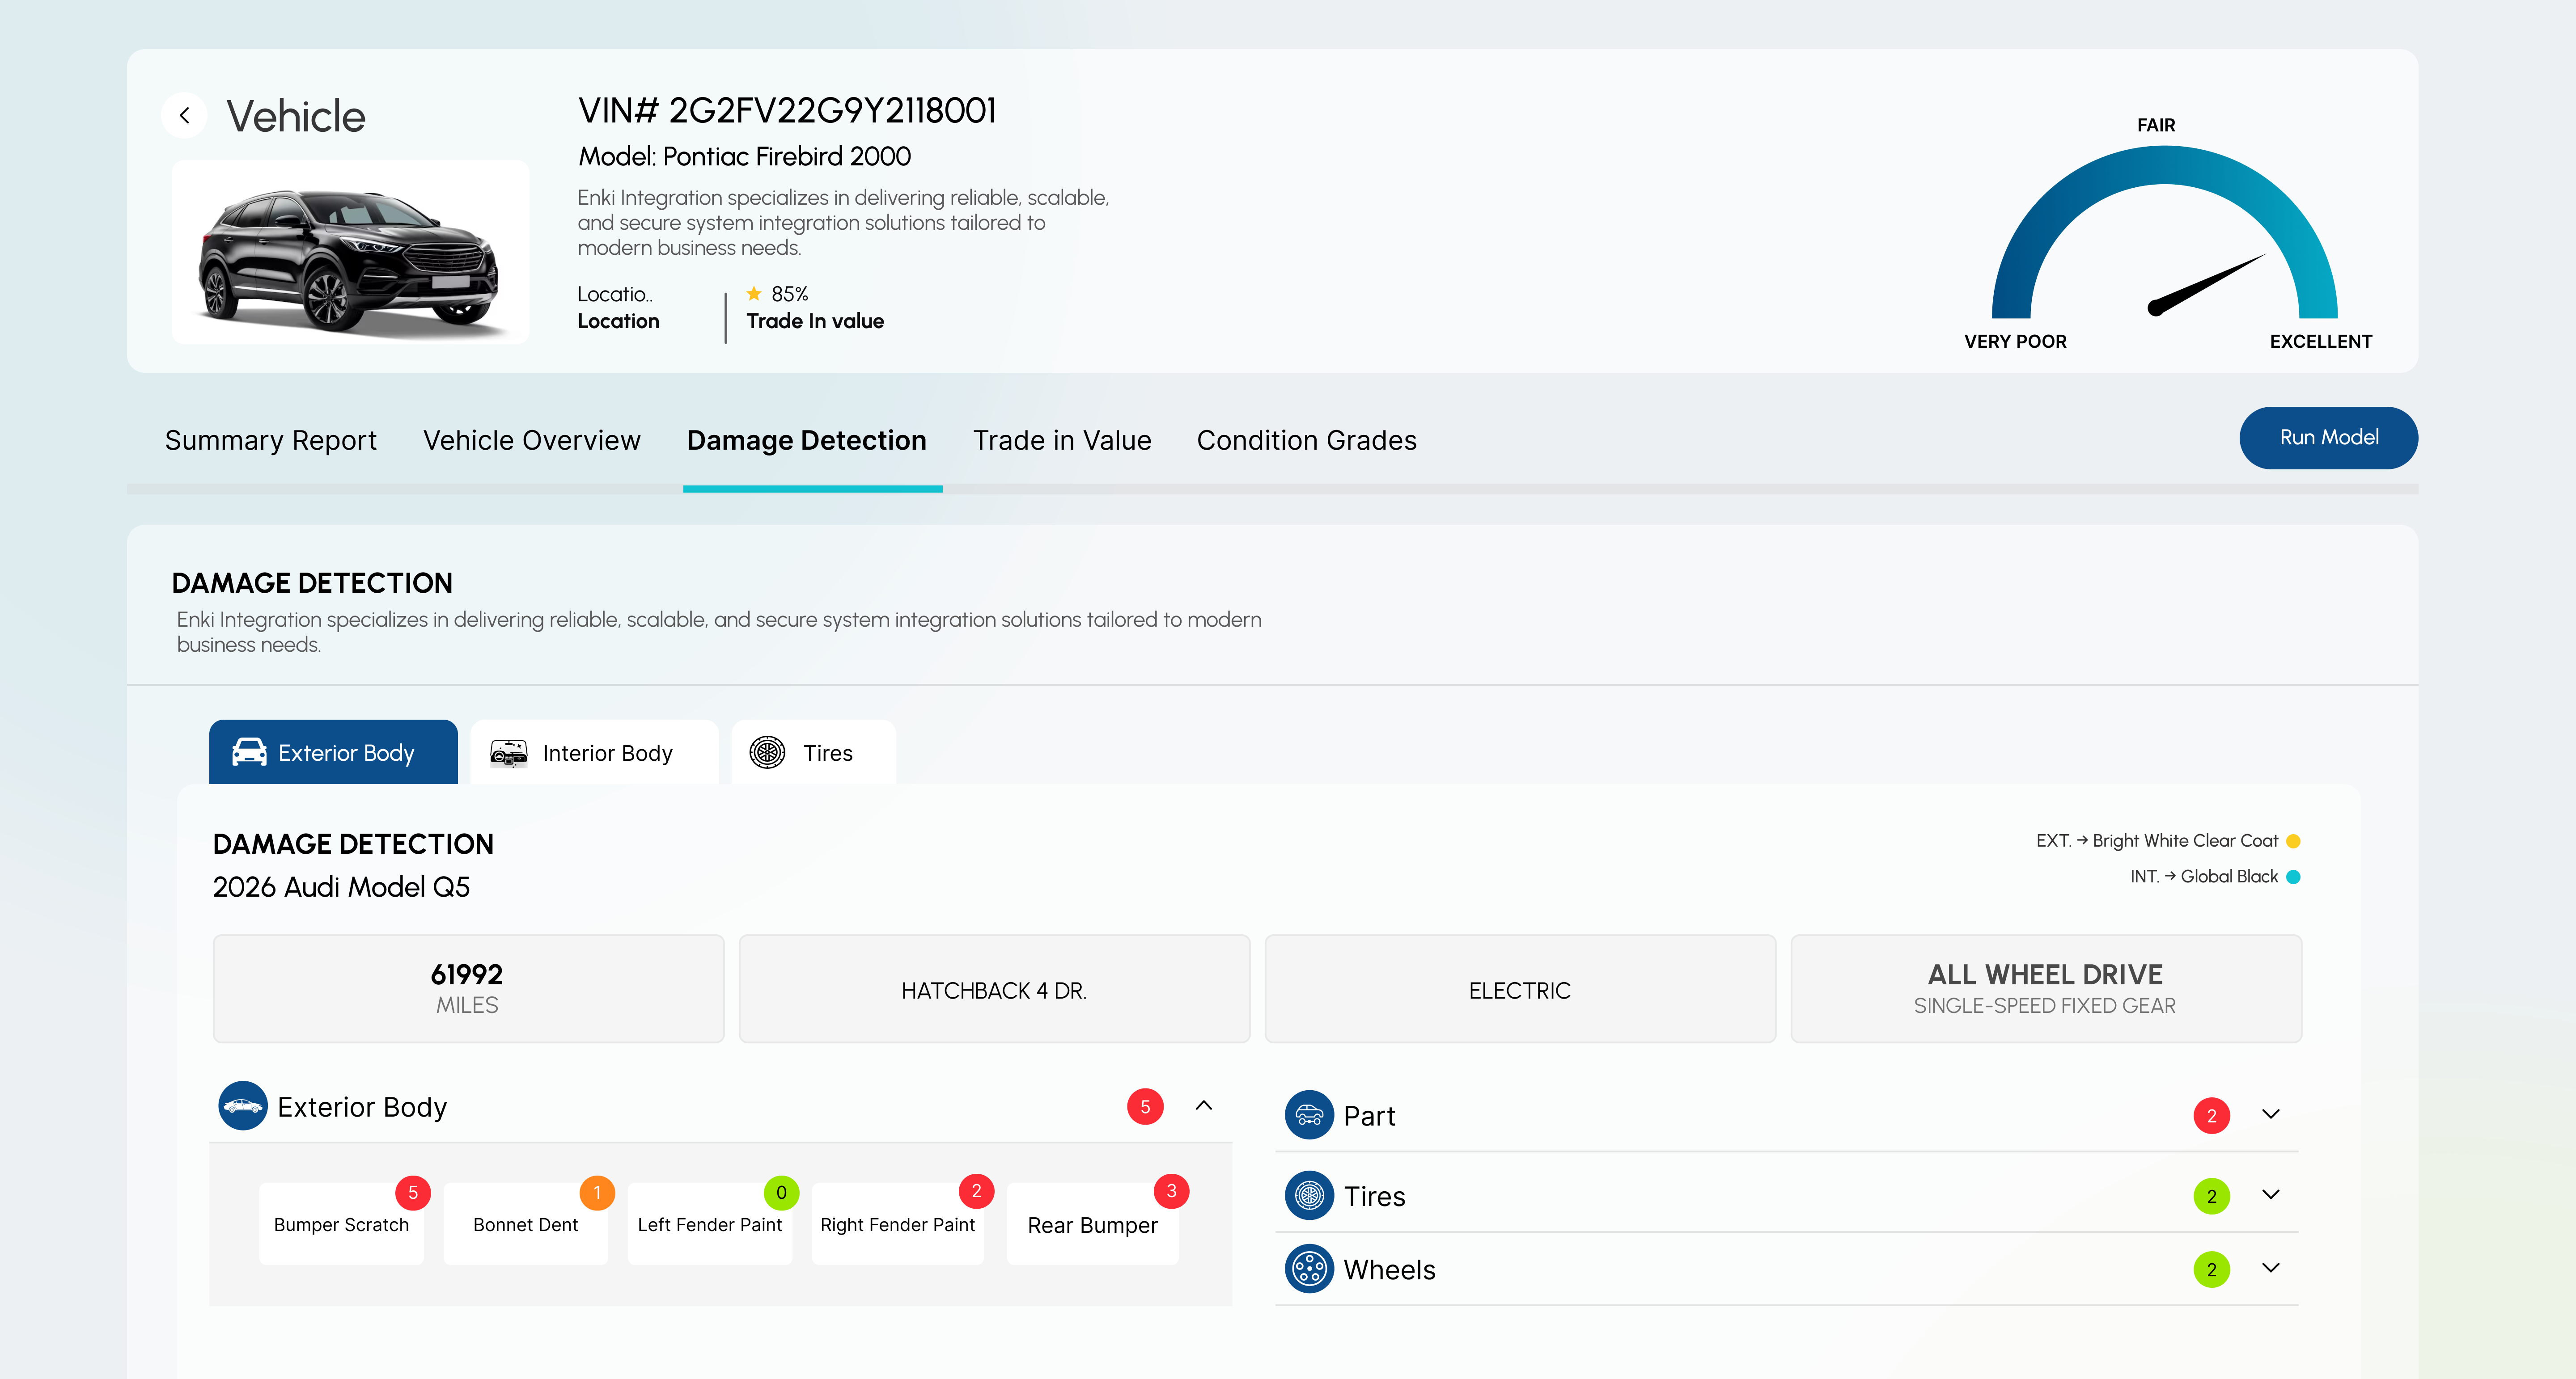
Task: Click the Tires tab tire icon
Action: pyautogui.click(x=767, y=752)
